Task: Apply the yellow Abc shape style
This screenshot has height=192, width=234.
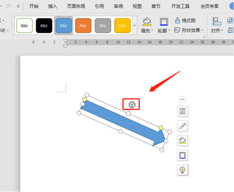Action: [x=122, y=26]
